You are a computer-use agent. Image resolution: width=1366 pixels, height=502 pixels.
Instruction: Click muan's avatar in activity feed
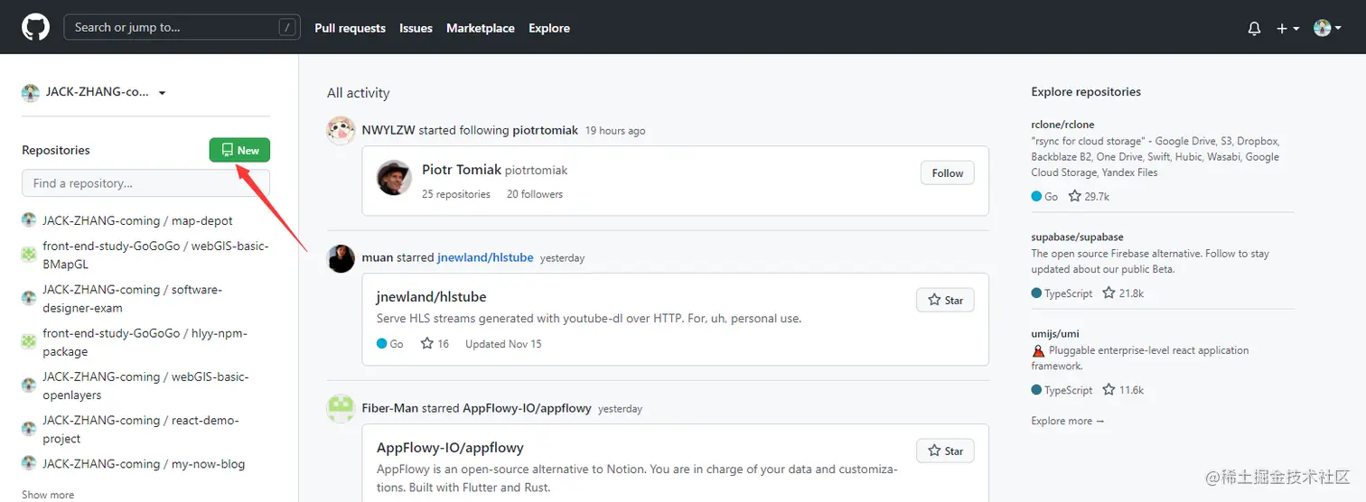coord(341,258)
